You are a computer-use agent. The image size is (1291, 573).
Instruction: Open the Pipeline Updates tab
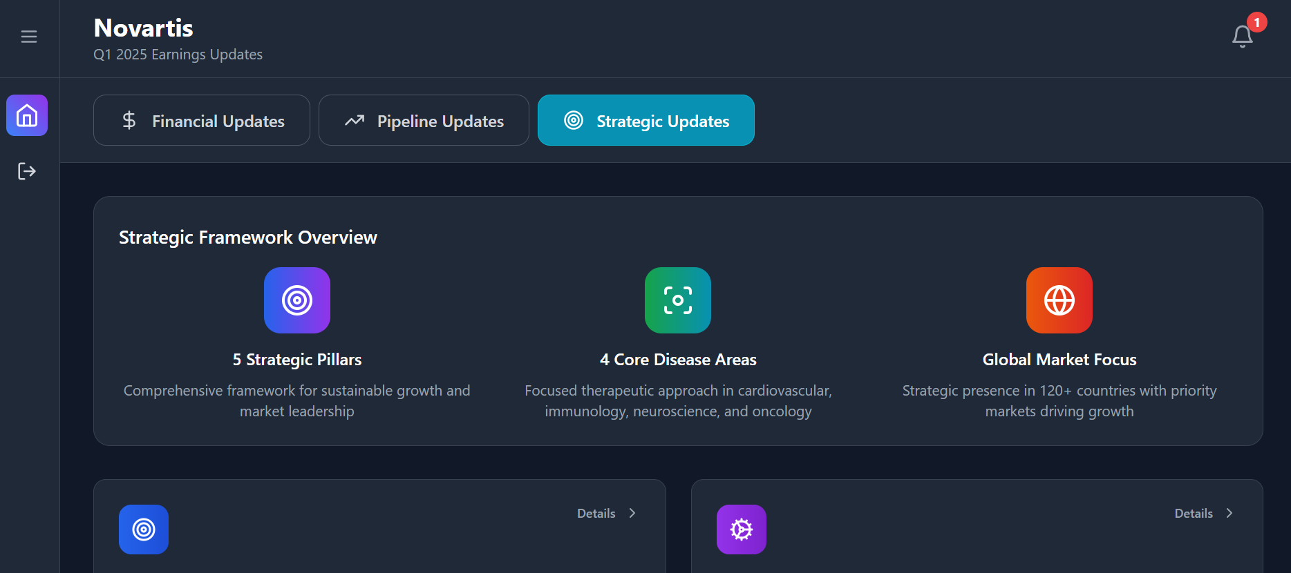point(424,120)
